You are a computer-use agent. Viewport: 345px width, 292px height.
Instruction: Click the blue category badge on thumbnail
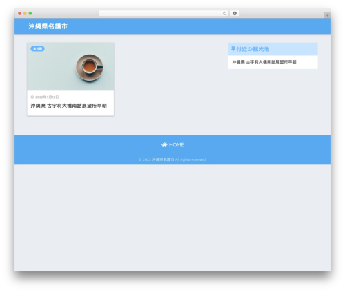point(37,48)
